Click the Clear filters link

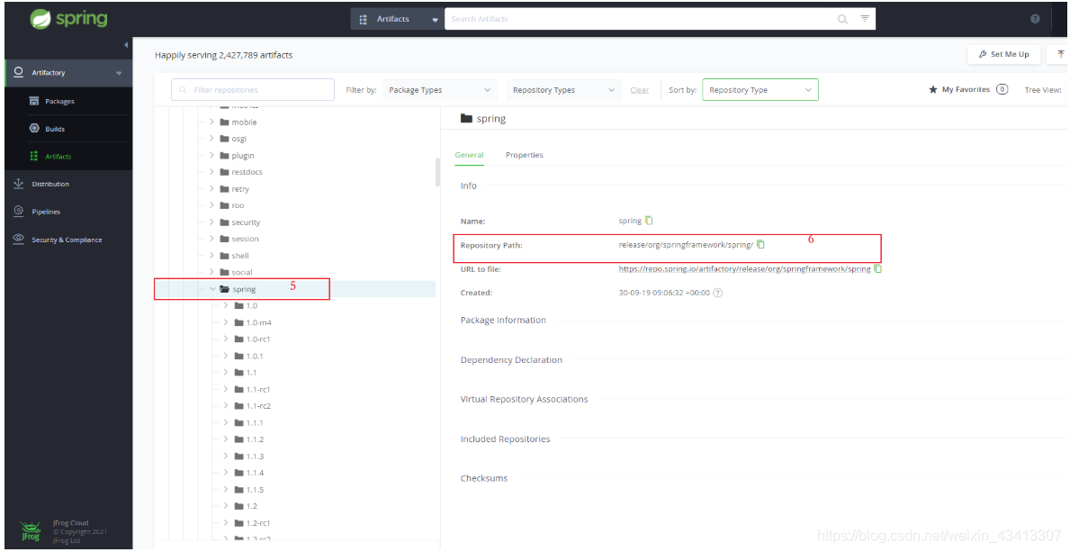pos(640,90)
